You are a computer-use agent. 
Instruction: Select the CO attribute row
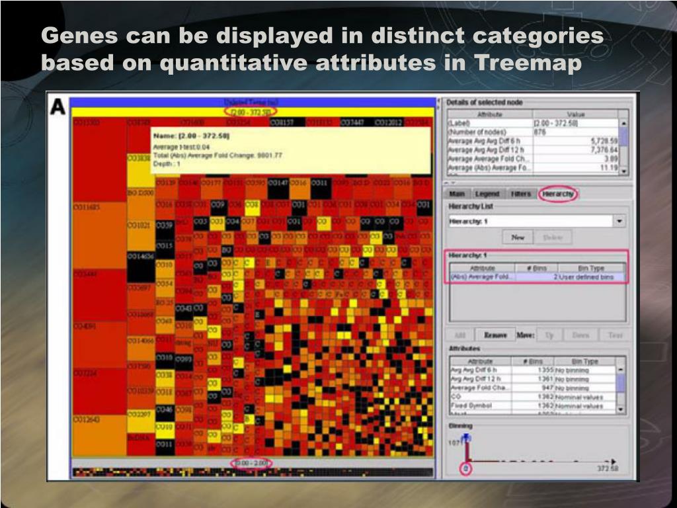[533, 397]
